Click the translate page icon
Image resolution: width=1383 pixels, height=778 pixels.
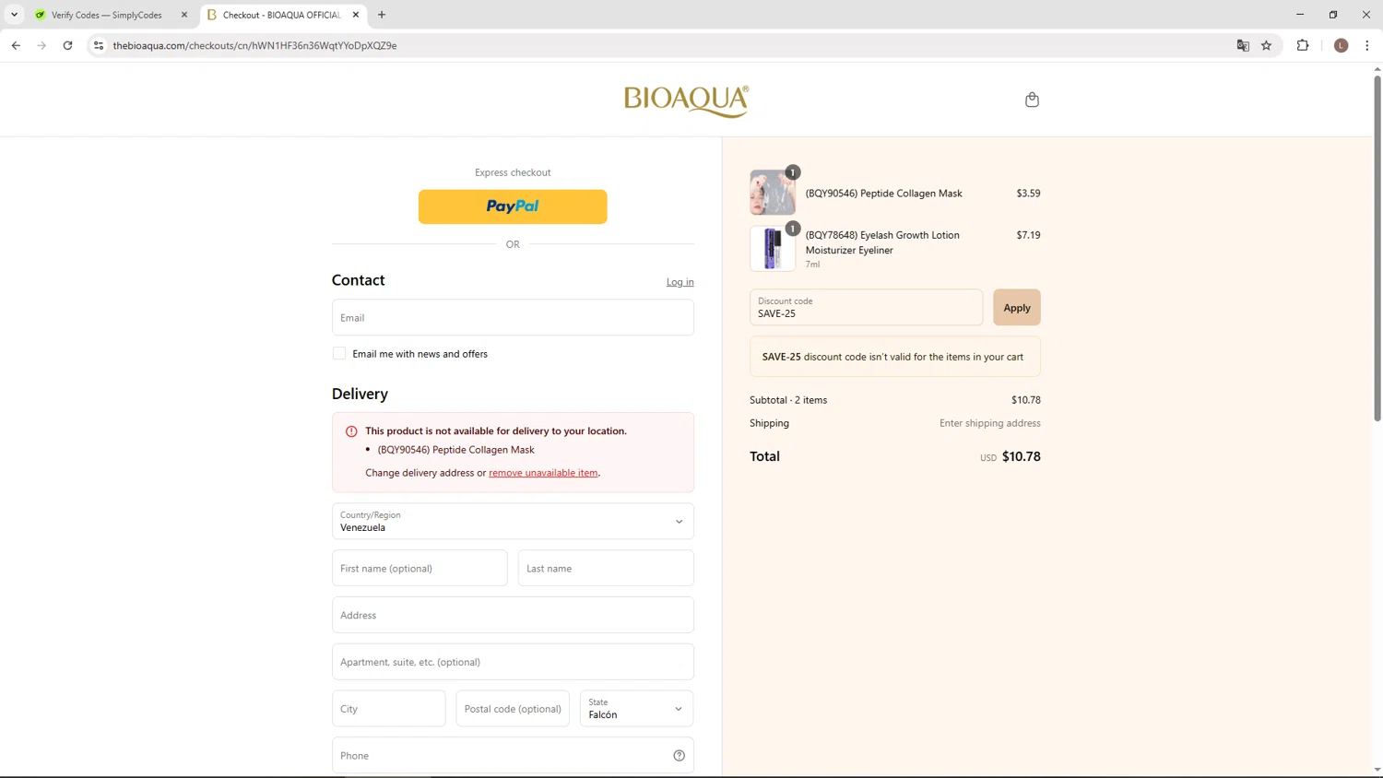click(1243, 45)
